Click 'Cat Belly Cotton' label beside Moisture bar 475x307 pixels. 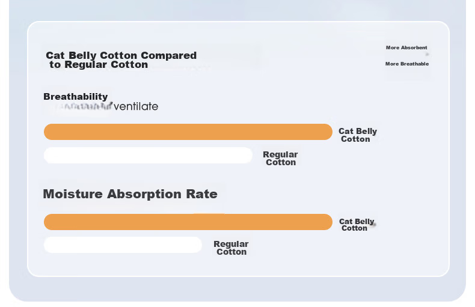point(357,225)
